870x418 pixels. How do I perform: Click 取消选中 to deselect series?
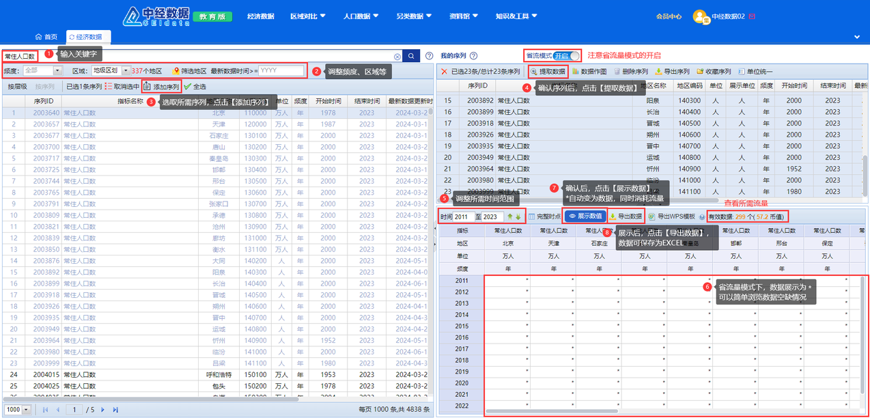coord(109,87)
